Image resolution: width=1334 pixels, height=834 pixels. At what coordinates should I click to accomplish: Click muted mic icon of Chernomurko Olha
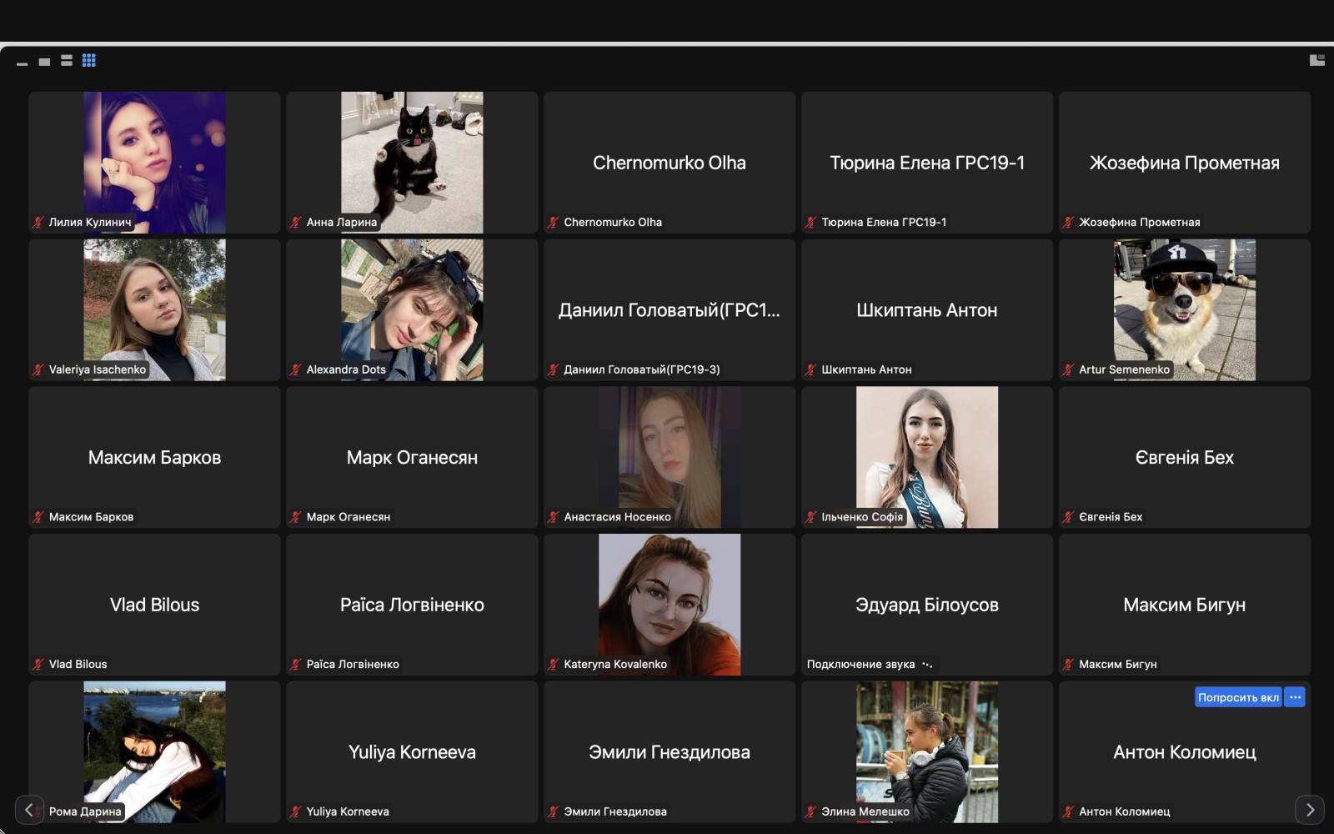554,222
